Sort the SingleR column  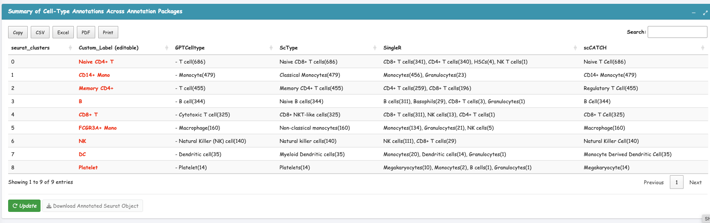point(575,48)
